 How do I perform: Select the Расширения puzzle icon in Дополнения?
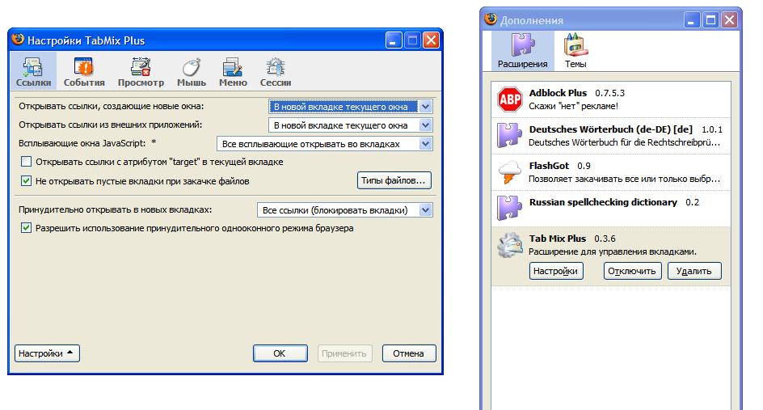point(523,44)
